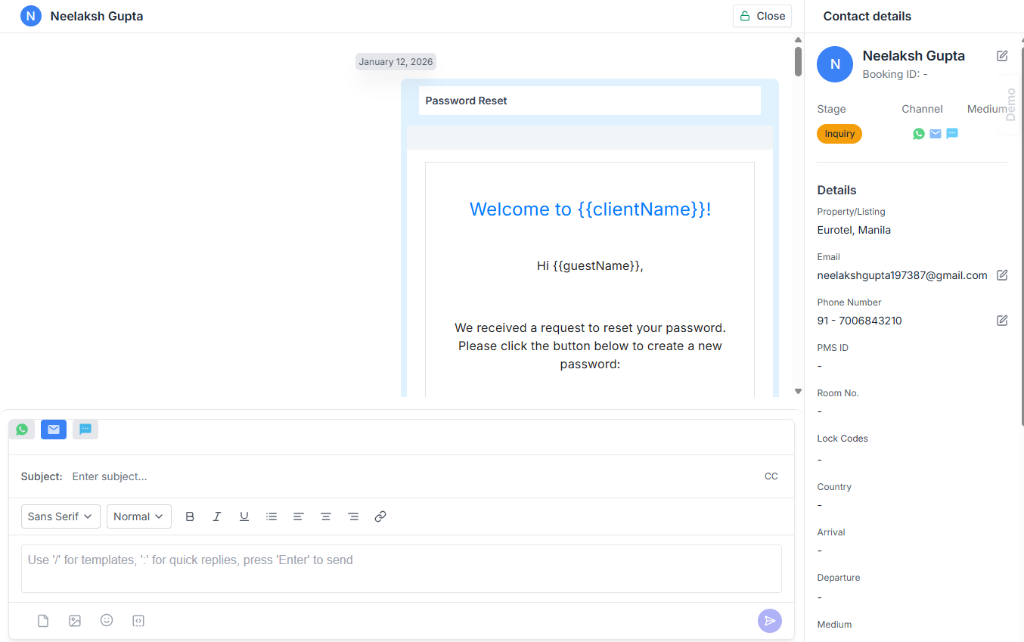Toggle underline text formatting
1024x642 pixels.
point(244,516)
